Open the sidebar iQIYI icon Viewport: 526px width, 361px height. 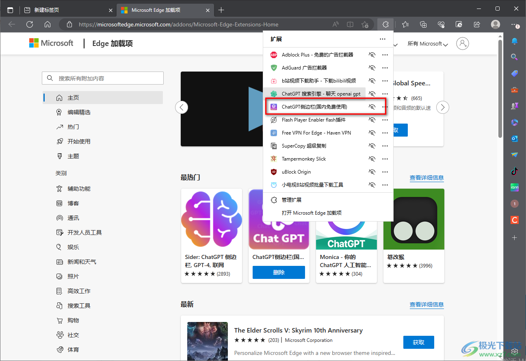point(515,187)
